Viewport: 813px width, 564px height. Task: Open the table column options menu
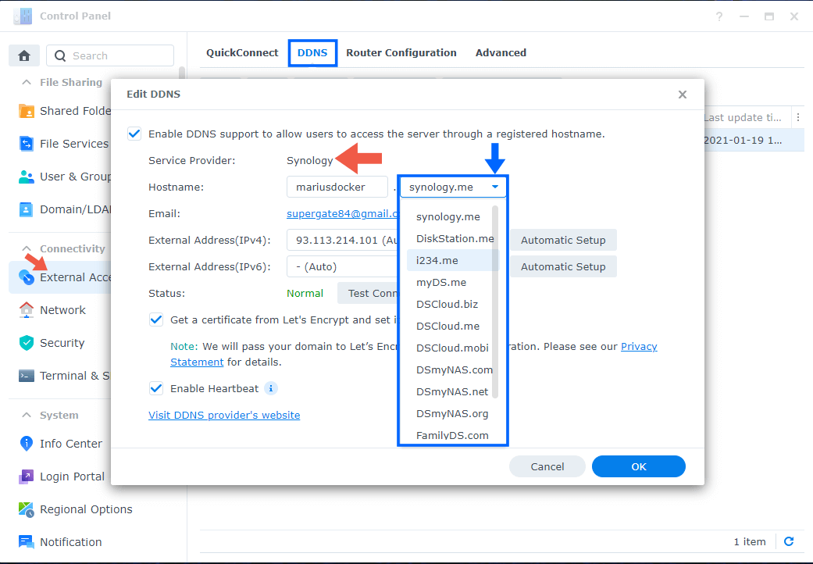(x=798, y=118)
